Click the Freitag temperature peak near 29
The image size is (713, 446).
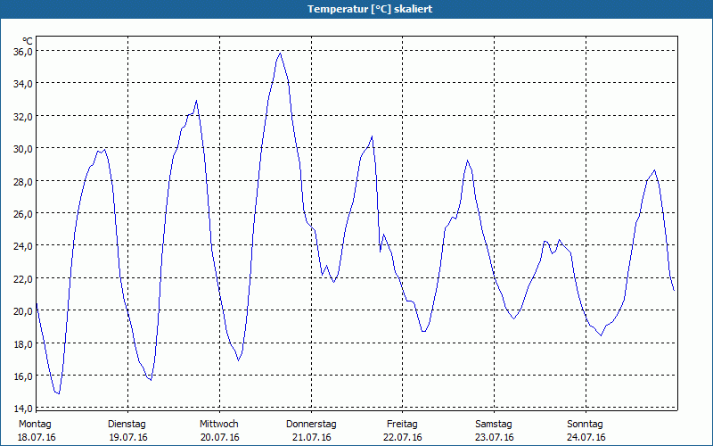click(x=467, y=161)
